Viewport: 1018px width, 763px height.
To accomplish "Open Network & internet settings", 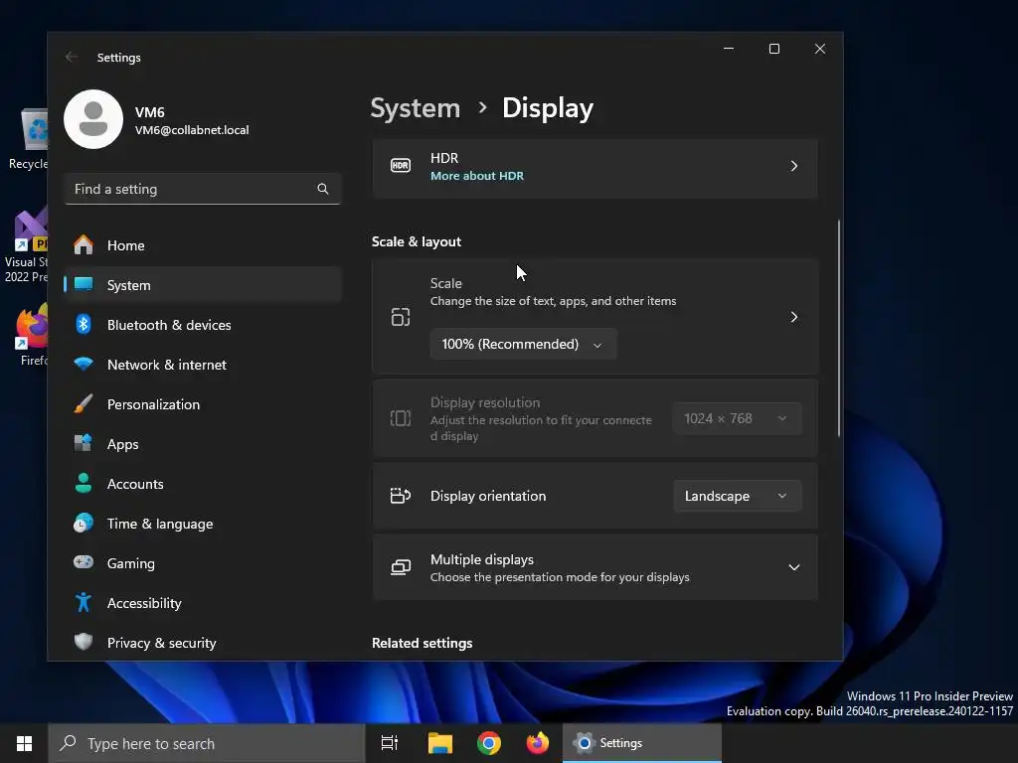I will (203, 364).
